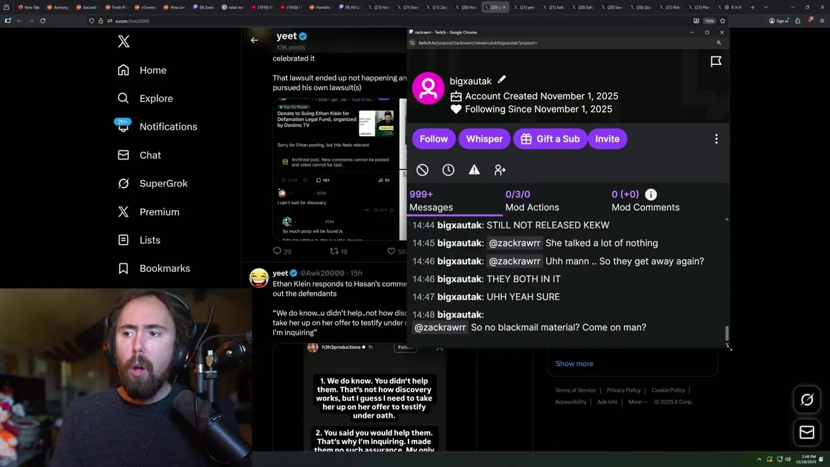The height and width of the screenshot is (467, 830).
Task: Go back with X profile arrow
Action: pyautogui.click(x=254, y=40)
